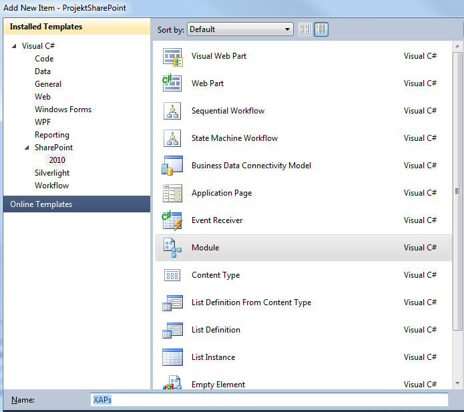
Task: Click the 'Application Page' label
Action: tap(222, 193)
